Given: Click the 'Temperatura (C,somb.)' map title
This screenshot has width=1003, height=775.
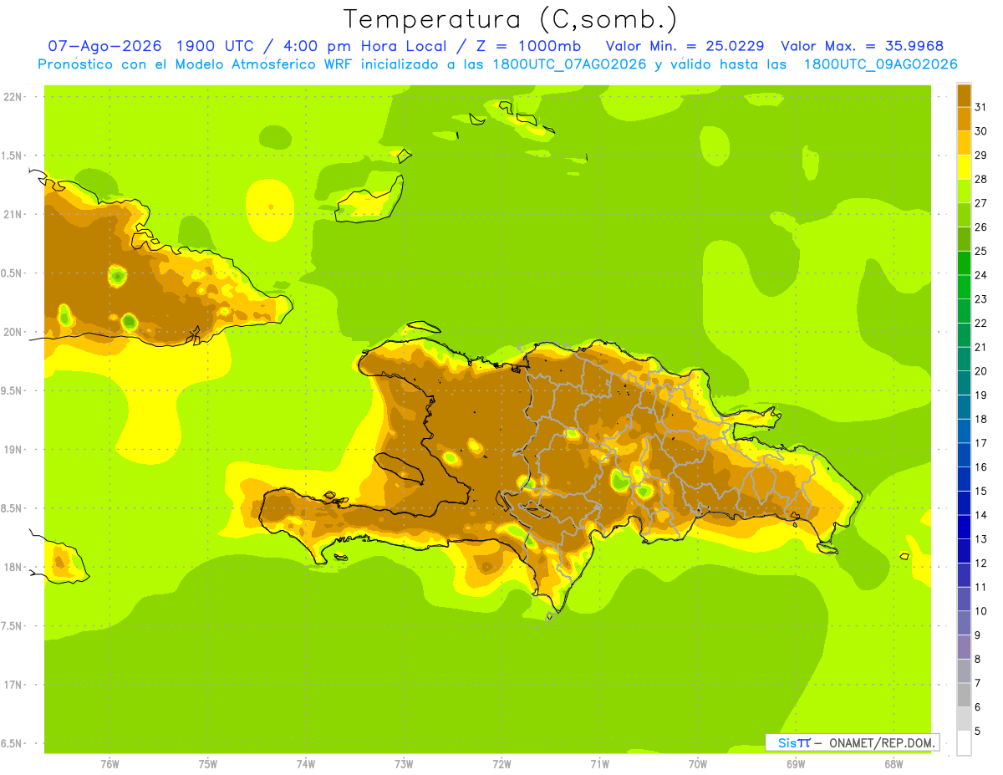Looking at the screenshot, I should click(x=511, y=19).
